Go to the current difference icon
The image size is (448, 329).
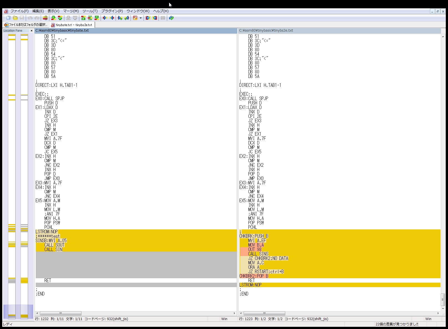pos(90,18)
